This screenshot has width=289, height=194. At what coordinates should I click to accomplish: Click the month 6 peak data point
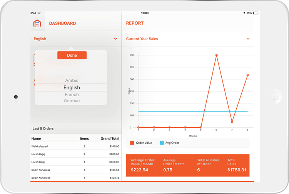pyautogui.click(x=217, y=55)
